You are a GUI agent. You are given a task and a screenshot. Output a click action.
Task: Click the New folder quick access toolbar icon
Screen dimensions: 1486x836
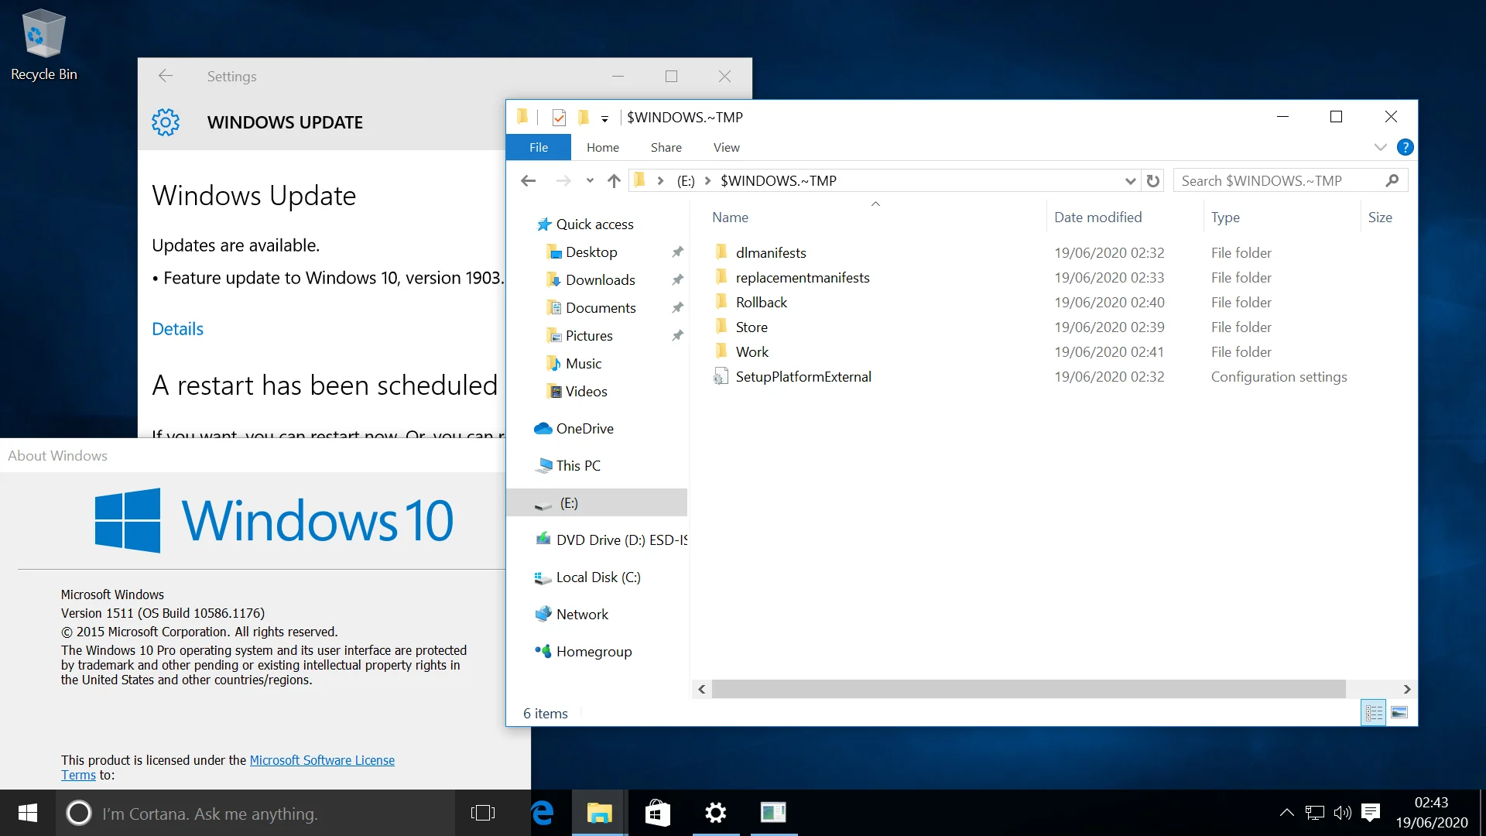584,117
